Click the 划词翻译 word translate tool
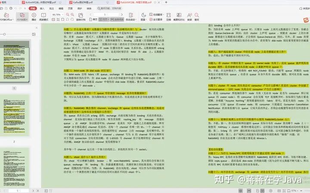The width and height of the screenshot is (310, 193). coord(156,15)
